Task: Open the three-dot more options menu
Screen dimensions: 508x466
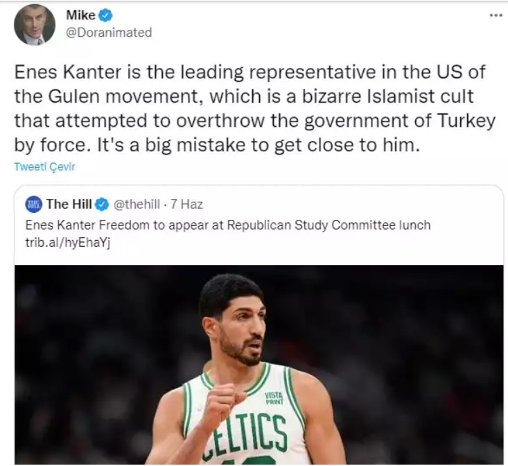Action: tap(496, 15)
